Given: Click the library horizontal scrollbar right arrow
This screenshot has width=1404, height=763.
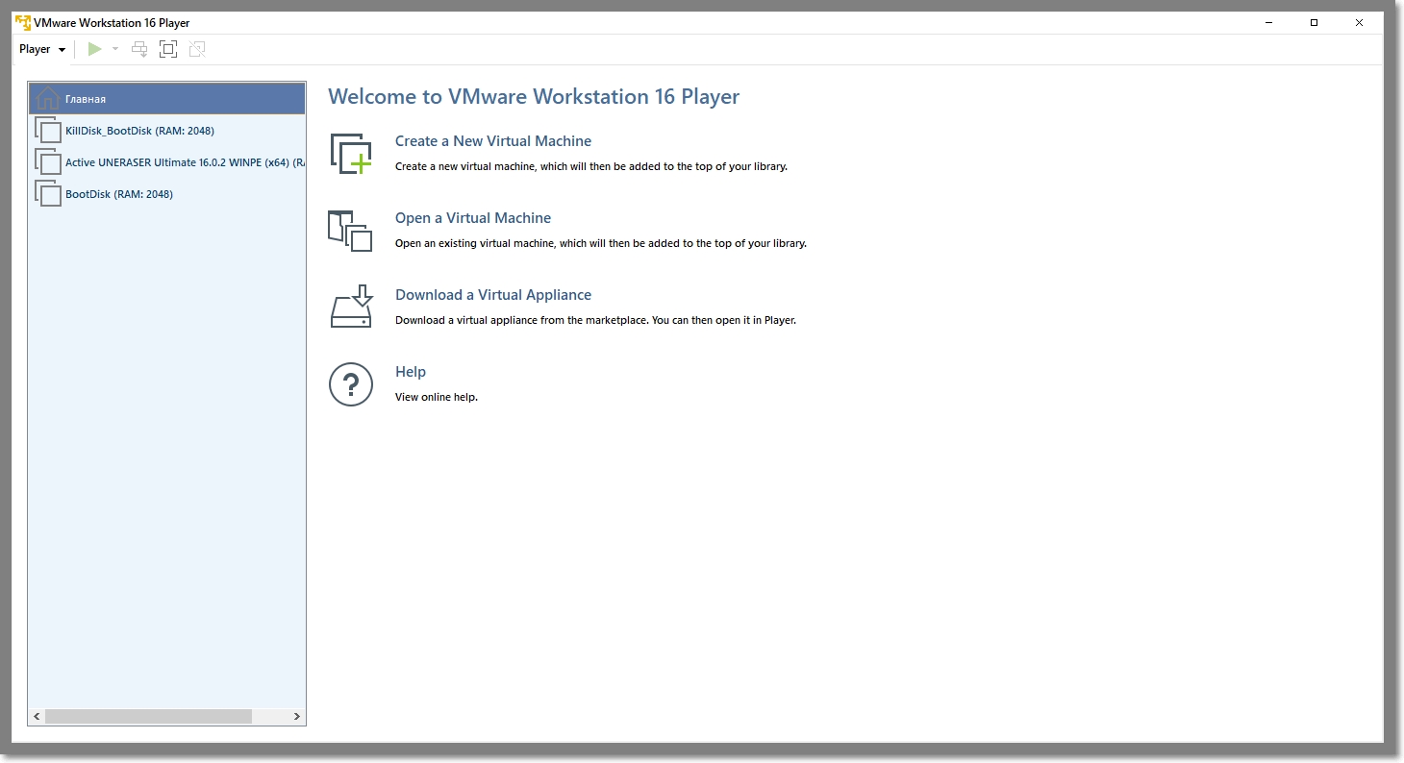Looking at the screenshot, I should pos(296,717).
